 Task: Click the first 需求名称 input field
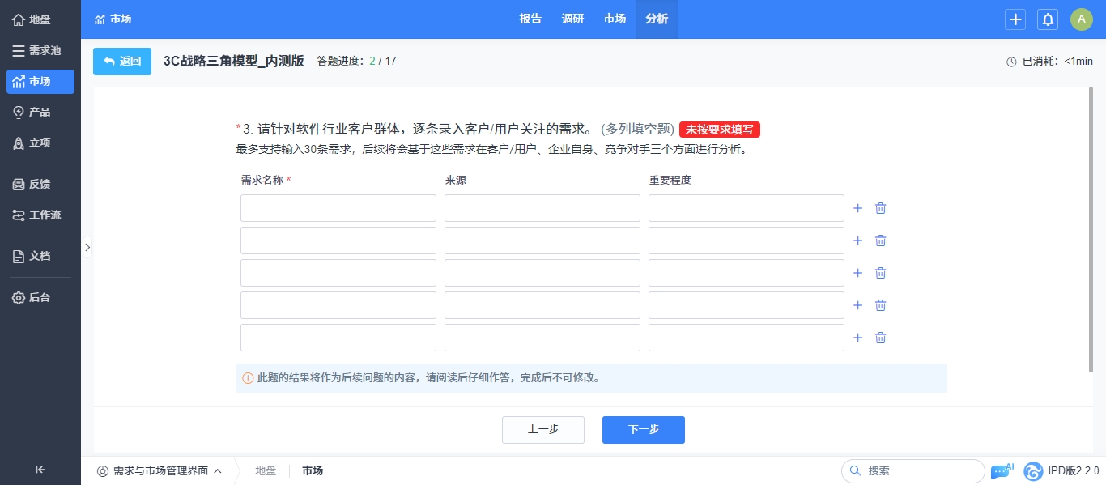(x=338, y=208)
